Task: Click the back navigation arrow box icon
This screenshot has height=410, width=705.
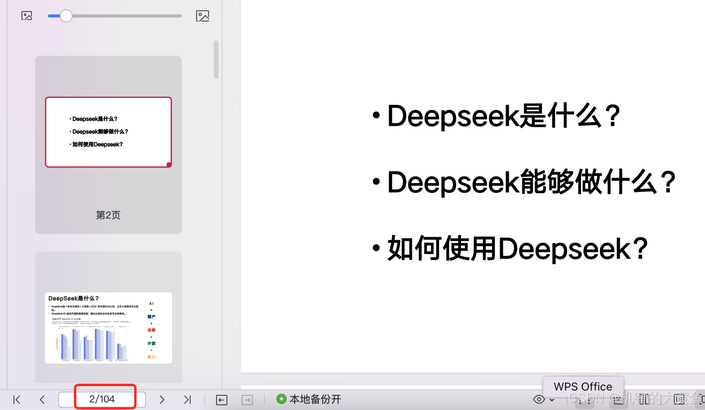Action: coord(222,400)
